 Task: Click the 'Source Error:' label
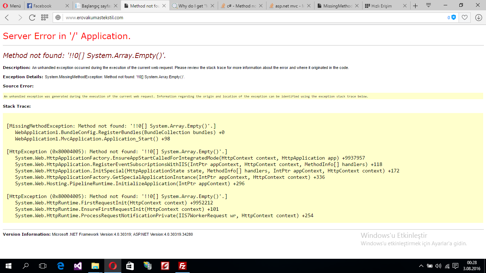18,86
